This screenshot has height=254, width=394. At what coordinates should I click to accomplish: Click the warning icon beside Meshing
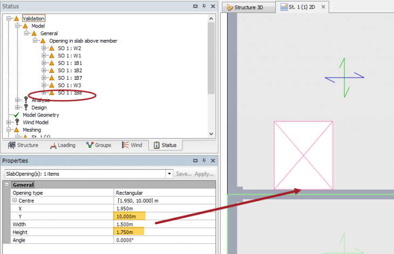coord(17,130)
